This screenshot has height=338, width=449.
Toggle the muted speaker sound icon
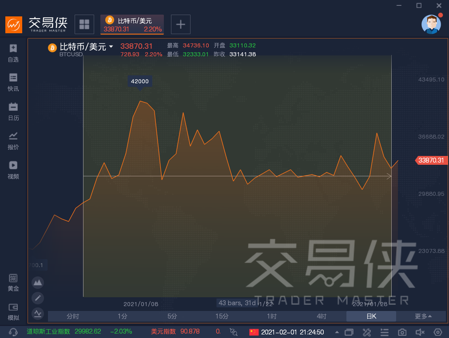click(x=420, y=332)
